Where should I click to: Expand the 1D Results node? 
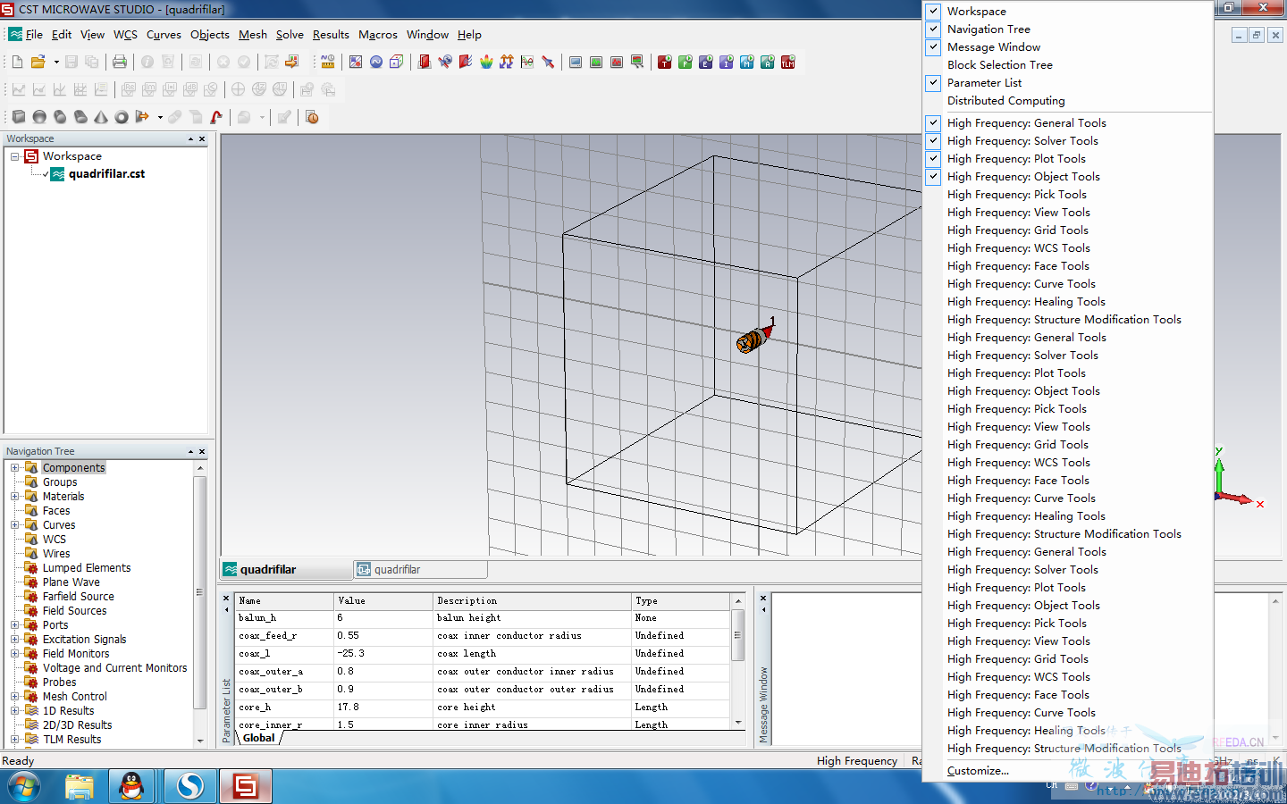click(14, 711)
